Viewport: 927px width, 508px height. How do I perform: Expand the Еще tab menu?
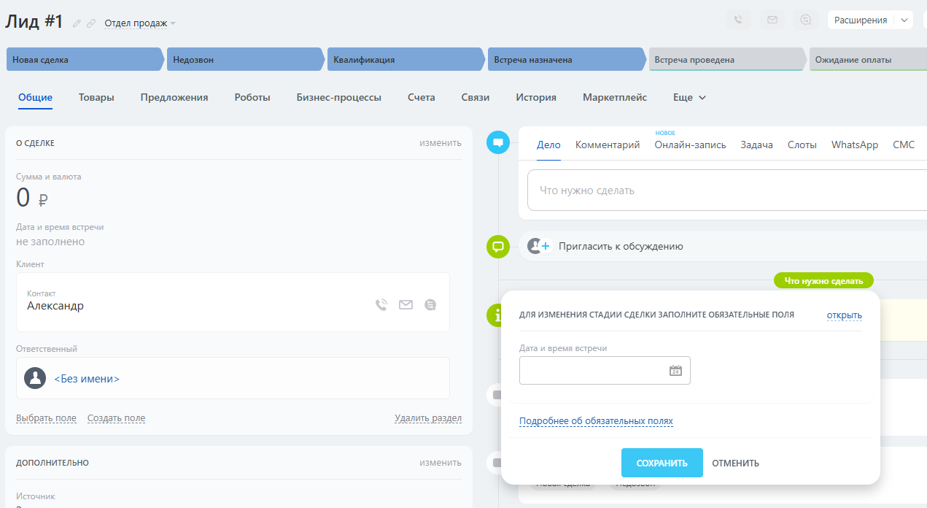pyautogui.click(x=689, y=97)
